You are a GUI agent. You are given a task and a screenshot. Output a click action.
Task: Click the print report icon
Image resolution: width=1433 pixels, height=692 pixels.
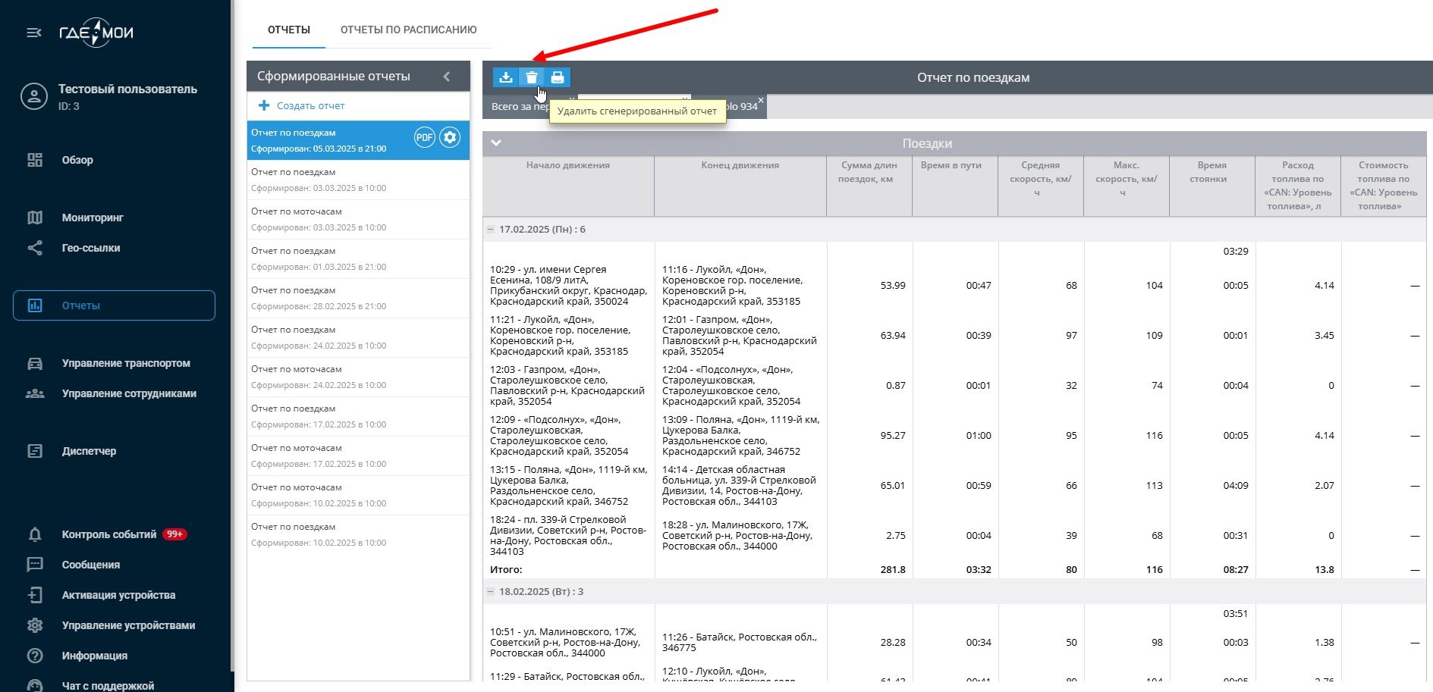pyautogui.click(x=558, y=77)
